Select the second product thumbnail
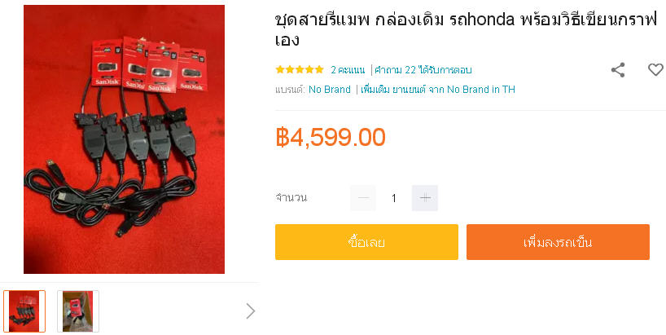This screenshot has width=666, height=335. (78, 311)
